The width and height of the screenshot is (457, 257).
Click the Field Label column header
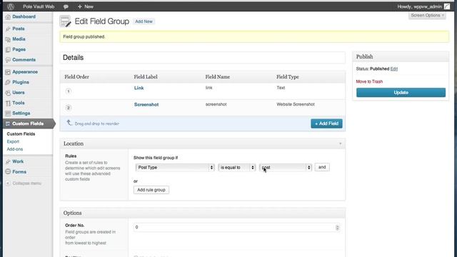pyautogui.click(x=146, y=77)
